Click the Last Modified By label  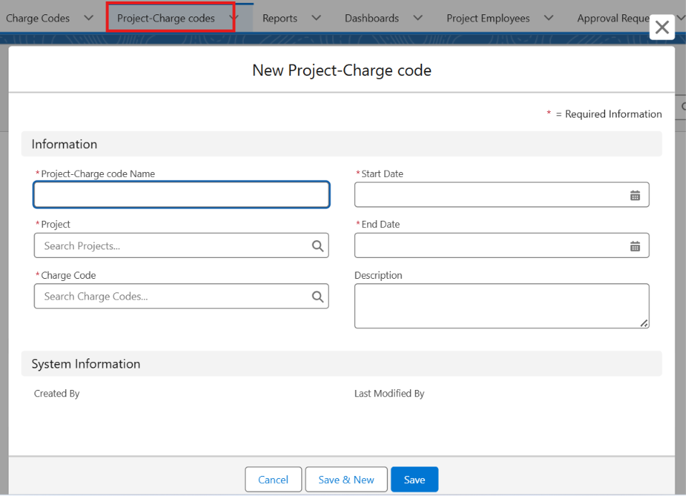[389, 394]
